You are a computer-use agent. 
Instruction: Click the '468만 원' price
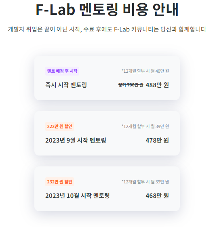[157, 195]
